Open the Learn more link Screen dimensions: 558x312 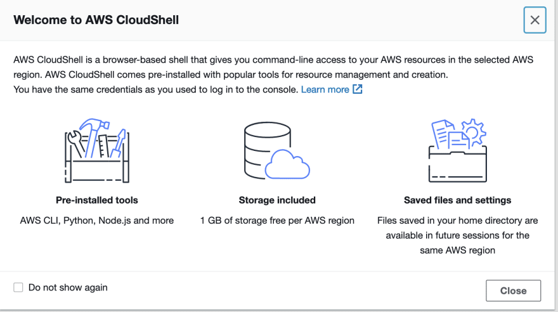325,89
